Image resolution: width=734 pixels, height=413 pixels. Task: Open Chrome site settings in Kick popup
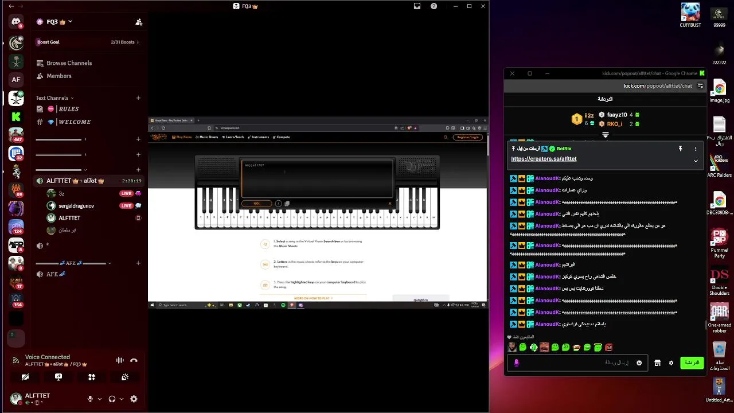pyautogui.click(x=700, y=85)
